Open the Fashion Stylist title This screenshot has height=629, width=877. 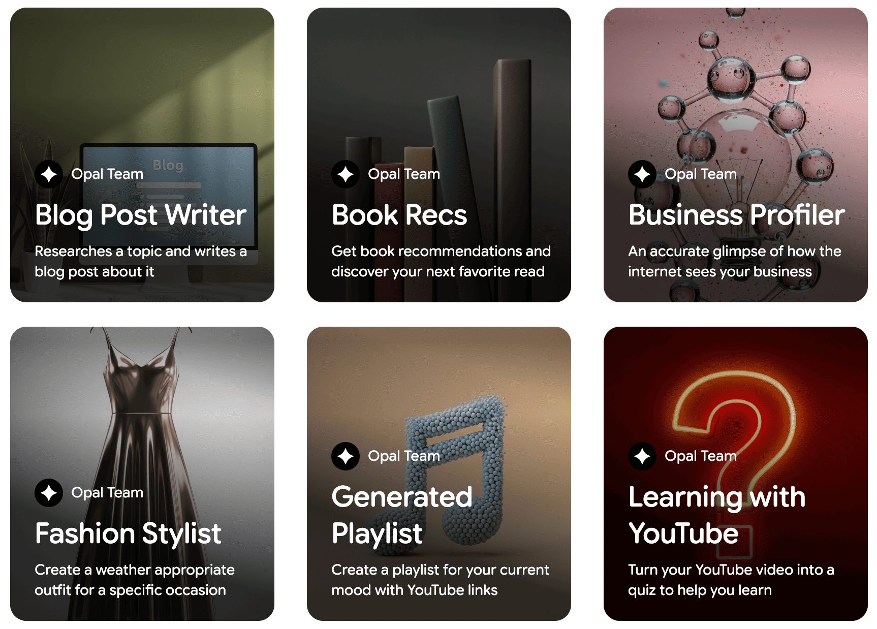point(128,534)
